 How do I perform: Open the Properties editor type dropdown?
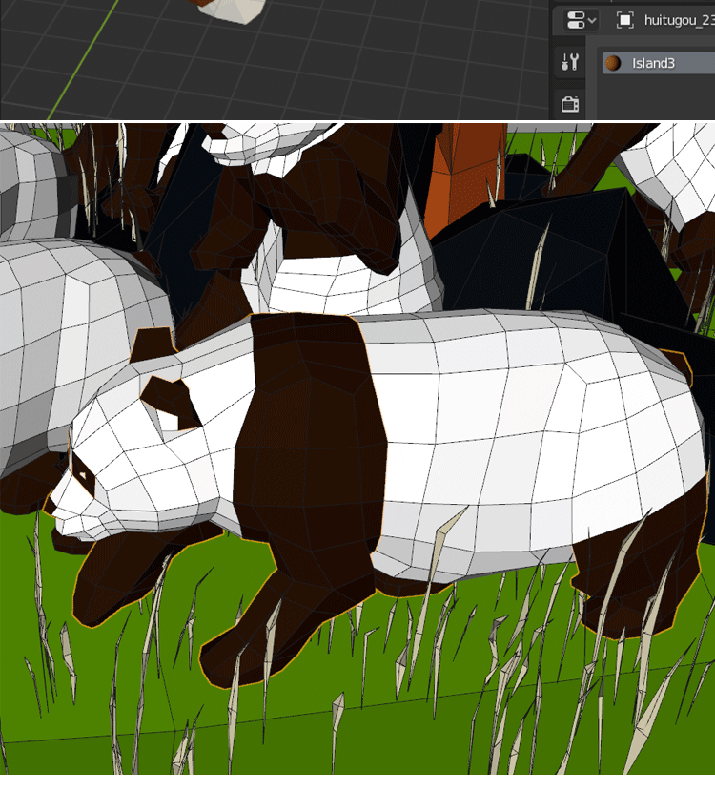tap(581, 21)
